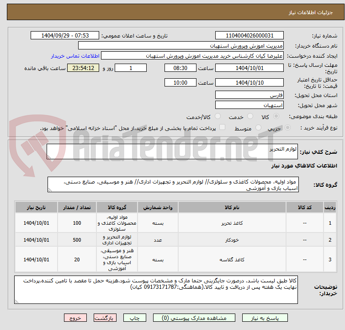345x330 pixels.
Task: Click the شرح کلی نیاز text area
Action: coord(172,151)
